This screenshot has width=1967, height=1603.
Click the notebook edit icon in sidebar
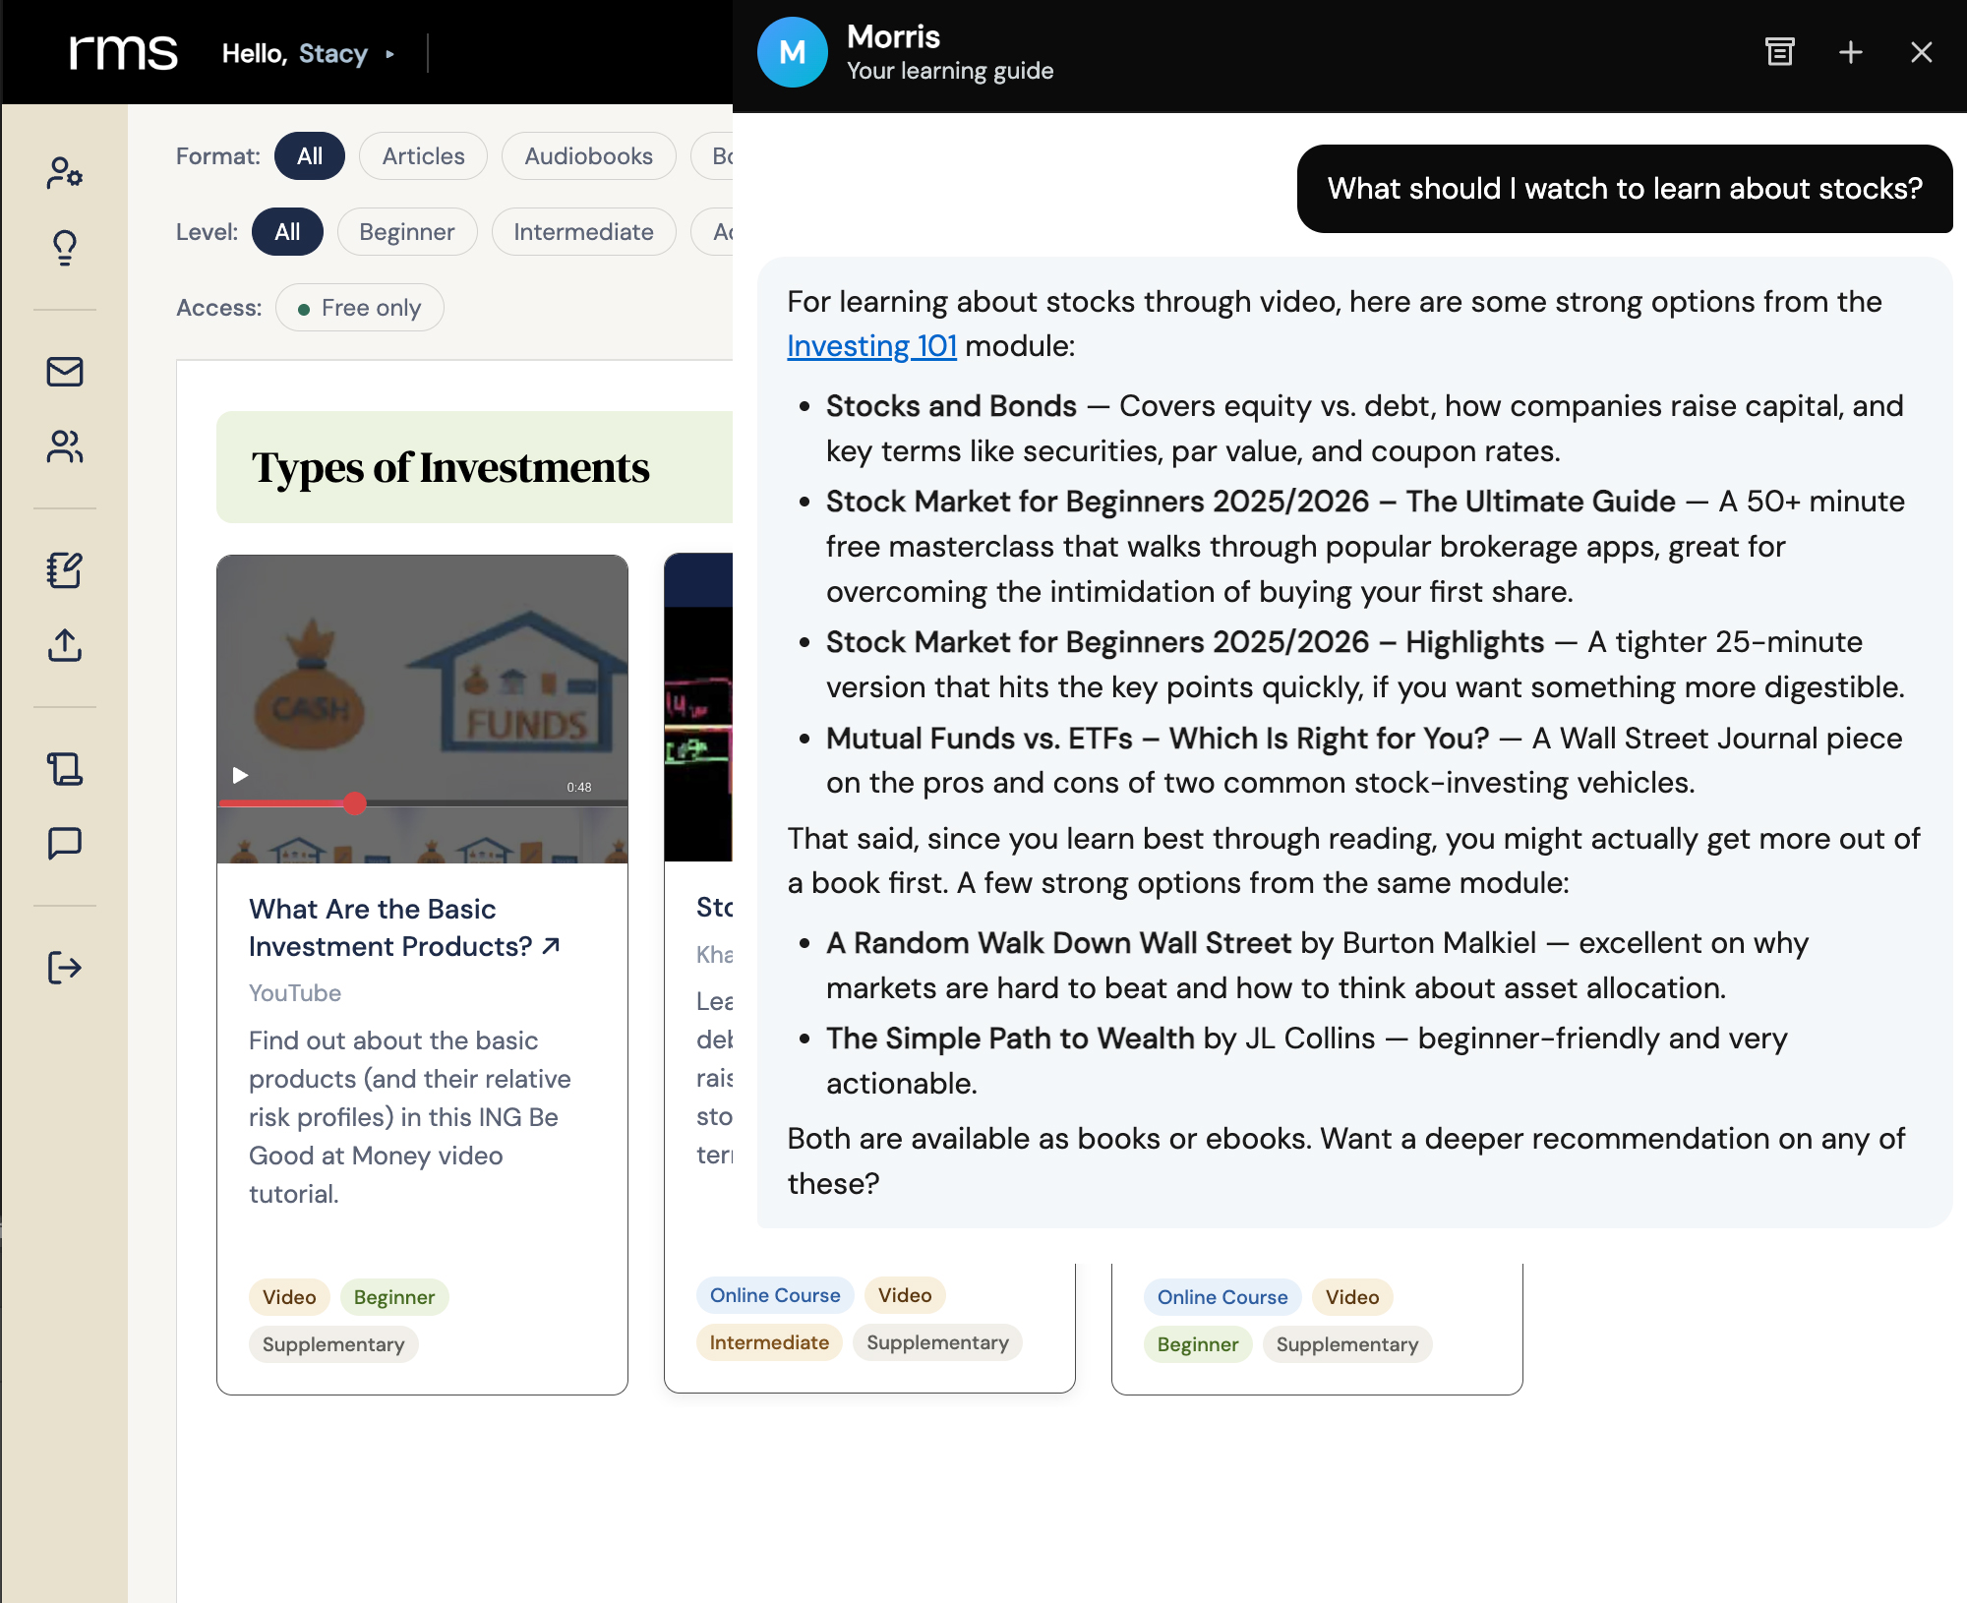pyautogui.click(x=65, y=570)
